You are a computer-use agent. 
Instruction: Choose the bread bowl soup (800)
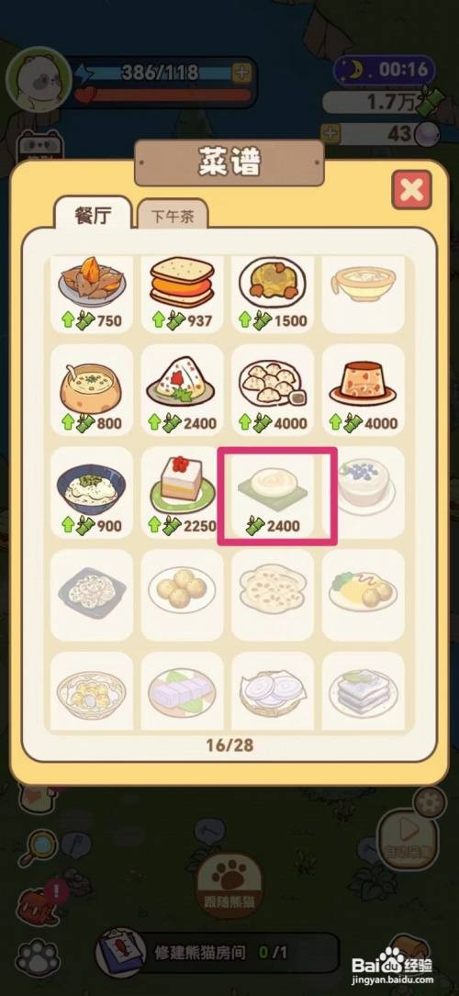pyautogui.click(x=92, y=389)
